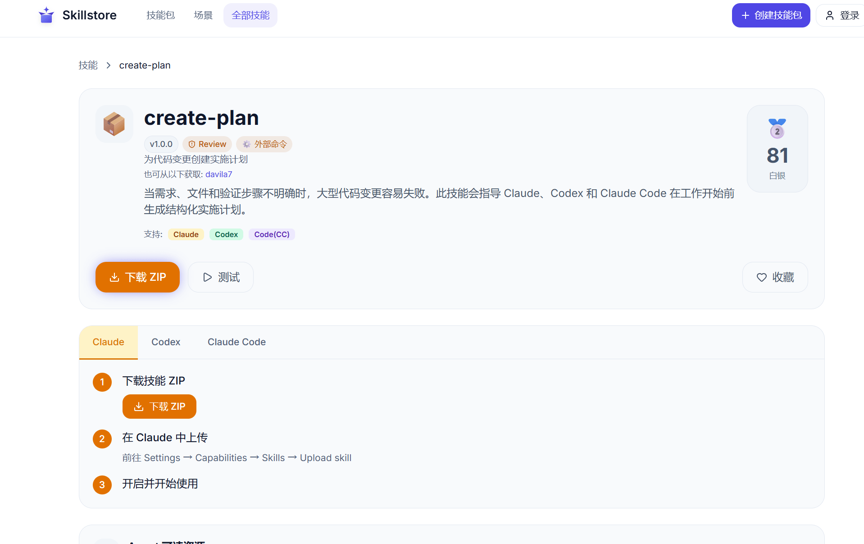
Task: Click the silver medal rank icon
Action: (777, 128)
